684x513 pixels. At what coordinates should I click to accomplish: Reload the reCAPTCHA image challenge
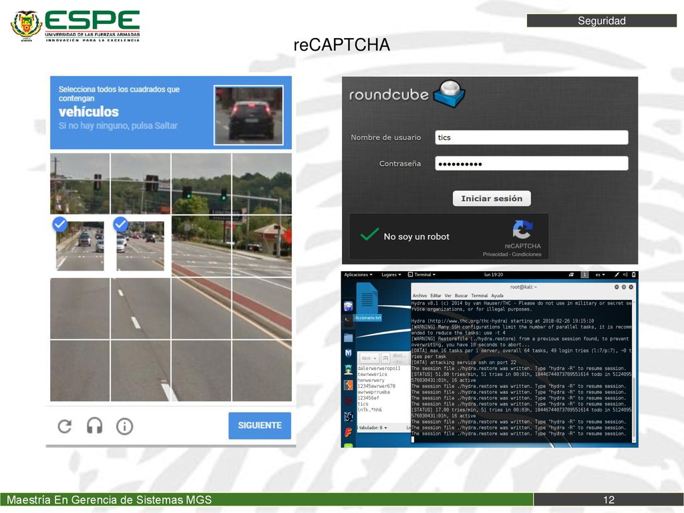tap(65, 426)
